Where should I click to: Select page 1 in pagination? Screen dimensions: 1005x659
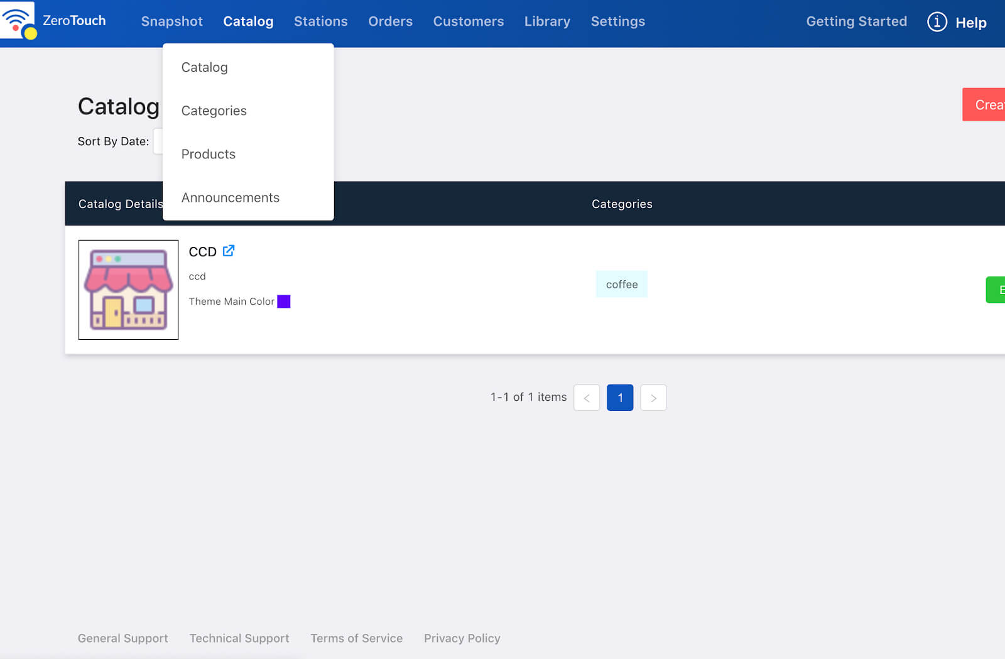pos(620,398)
